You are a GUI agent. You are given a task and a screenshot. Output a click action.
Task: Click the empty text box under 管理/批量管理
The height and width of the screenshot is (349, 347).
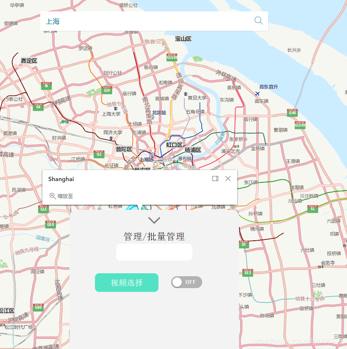pos(154,252)
